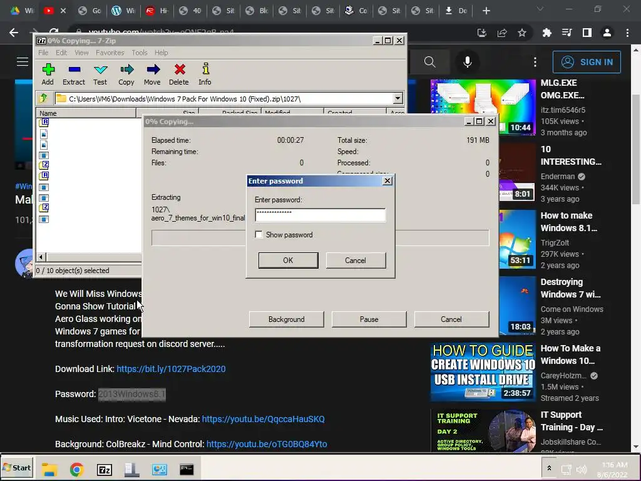The width and height of the screenshot is (641, 481).
Task: Click Cancel in the copying progress dialog
Action: coord(451,319)
